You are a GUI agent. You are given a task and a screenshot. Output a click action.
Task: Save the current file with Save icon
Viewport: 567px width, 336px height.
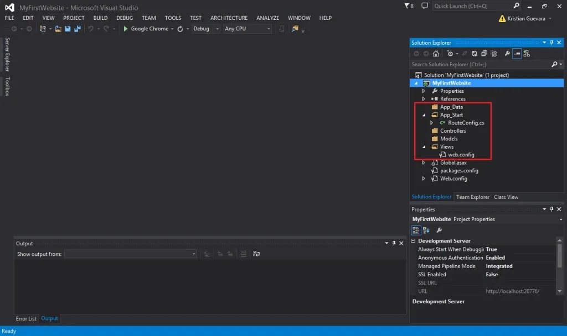click(x=68, y=29)
